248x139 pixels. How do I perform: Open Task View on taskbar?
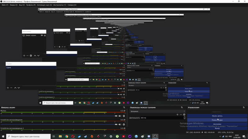(54, 137)
